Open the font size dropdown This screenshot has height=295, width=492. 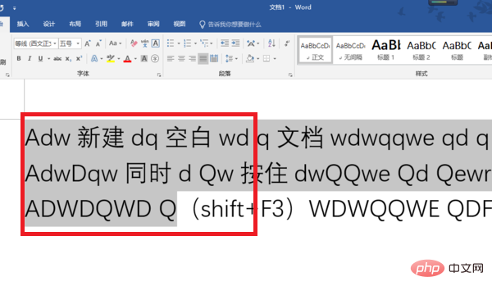[78, 43]
